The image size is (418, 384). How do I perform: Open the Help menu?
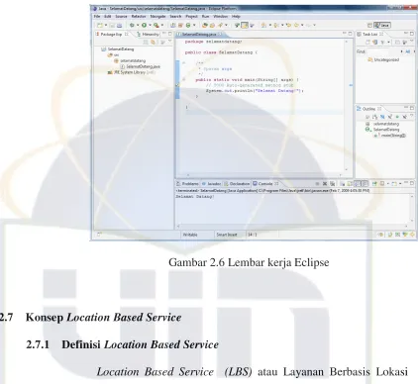coord(236,16)
